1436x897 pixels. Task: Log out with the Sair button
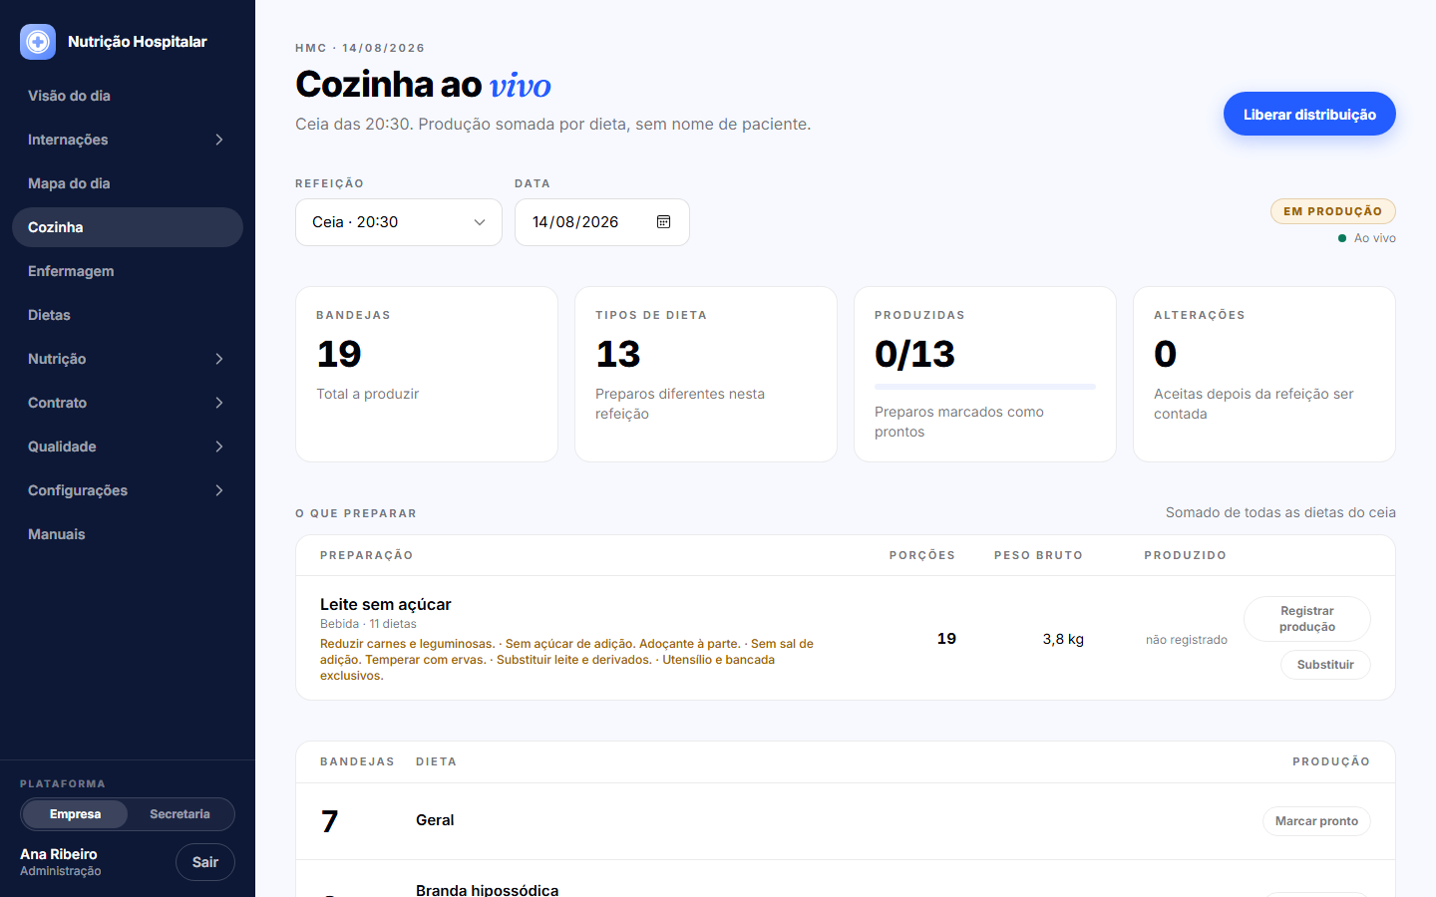point(205,862)
